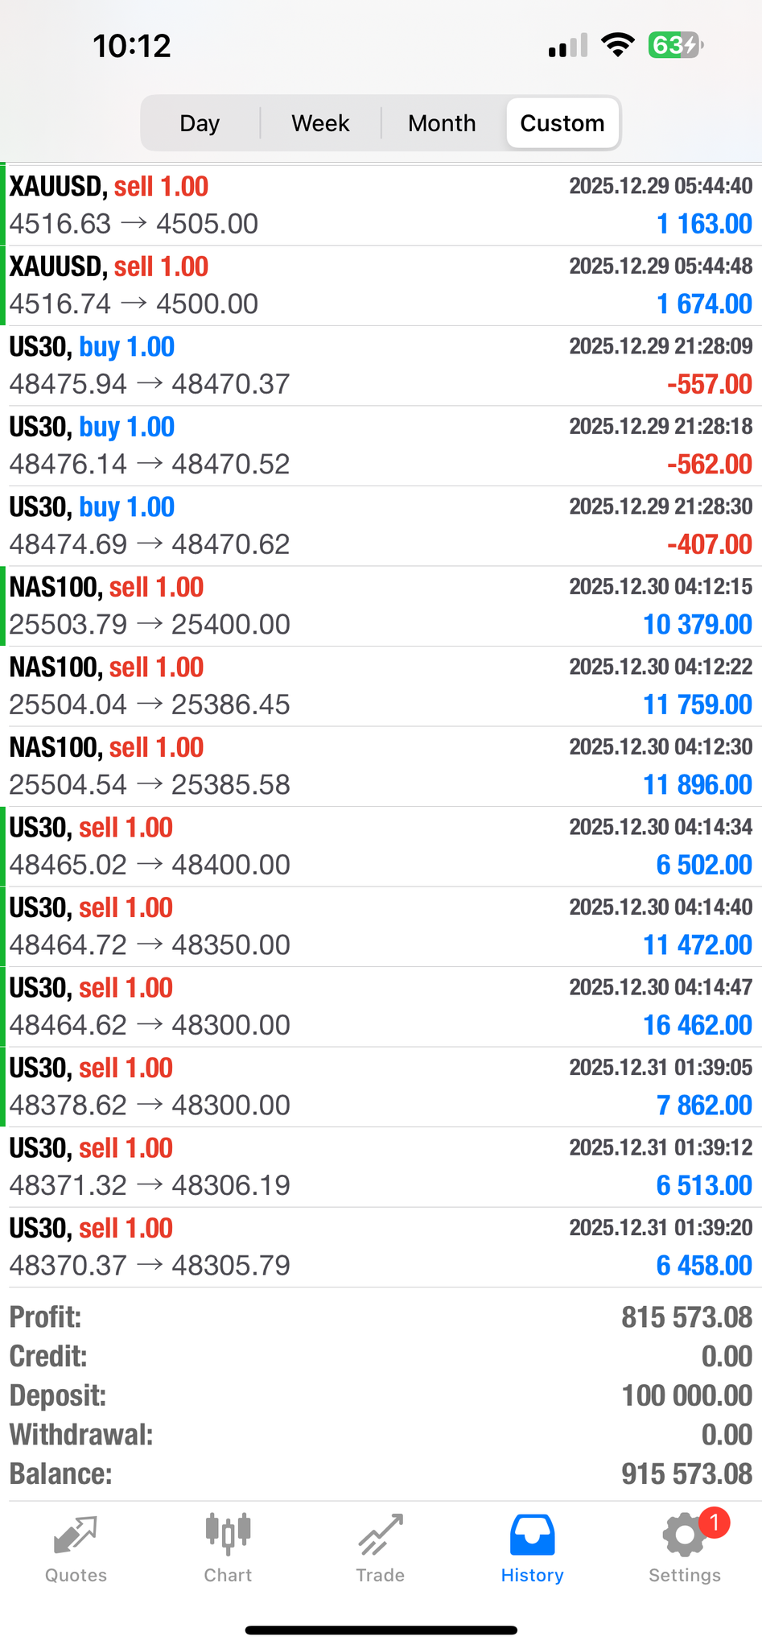Tap US30 sell trade closed at 48305.79

[381, 1246]
